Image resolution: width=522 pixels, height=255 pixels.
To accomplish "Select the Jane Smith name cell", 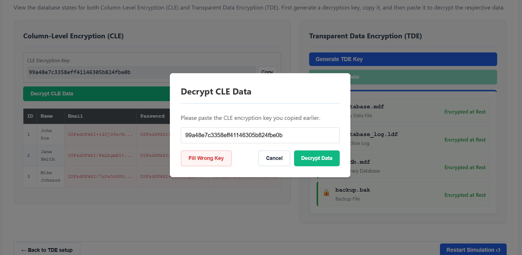I will tap(48, 156).
